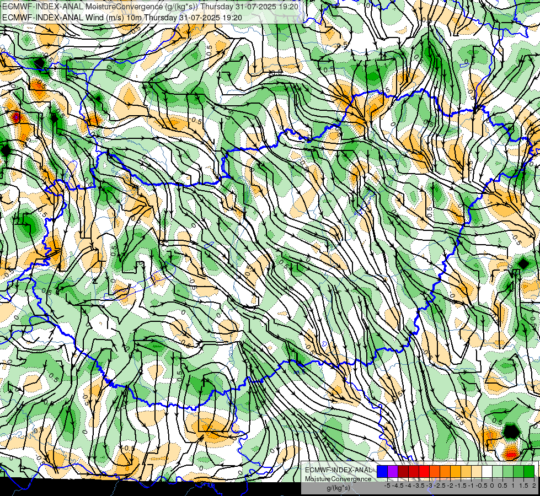Screen dimensions: 540x496
Task: Click the '-2.5' tick label on legend scale
Action: click(440, 486)
